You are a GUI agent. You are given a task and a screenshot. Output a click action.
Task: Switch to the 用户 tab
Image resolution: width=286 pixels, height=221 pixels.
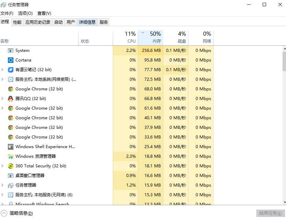(x=70, y=22)
